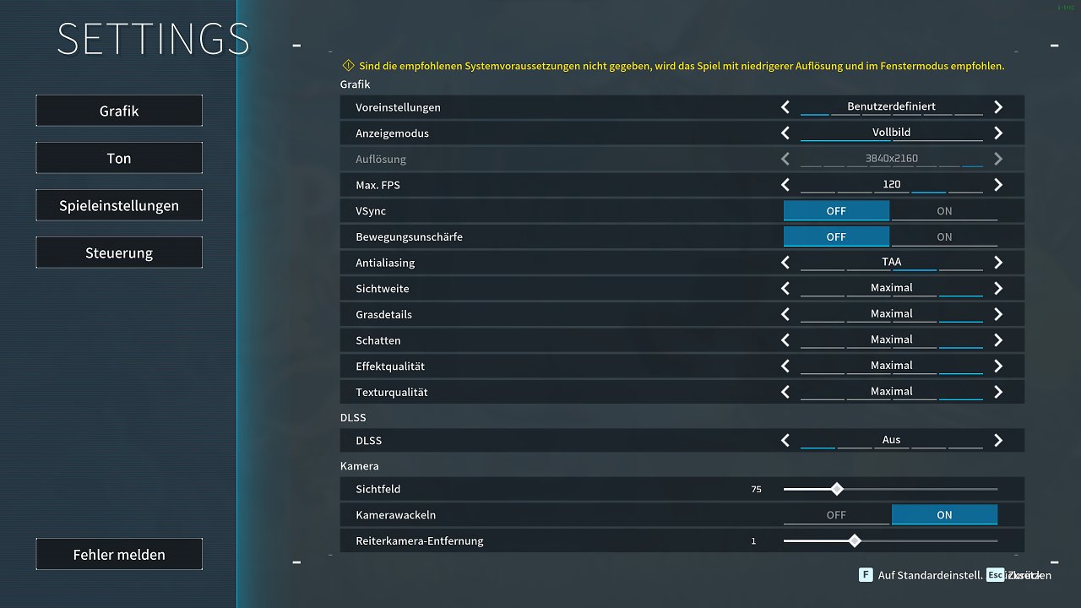Viewport: 1081px width, 608px height.
Task: Select the Voreinstellungen row label
Action: pyautogui.click(x=398, y=107)
